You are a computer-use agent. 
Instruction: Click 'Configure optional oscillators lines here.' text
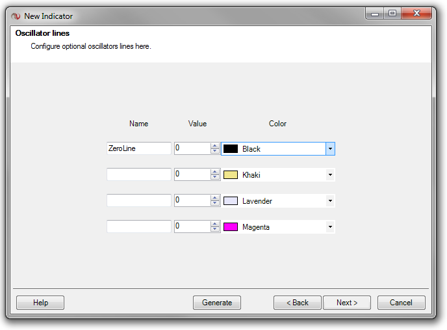pyautogui.click(x=91, y=46)
